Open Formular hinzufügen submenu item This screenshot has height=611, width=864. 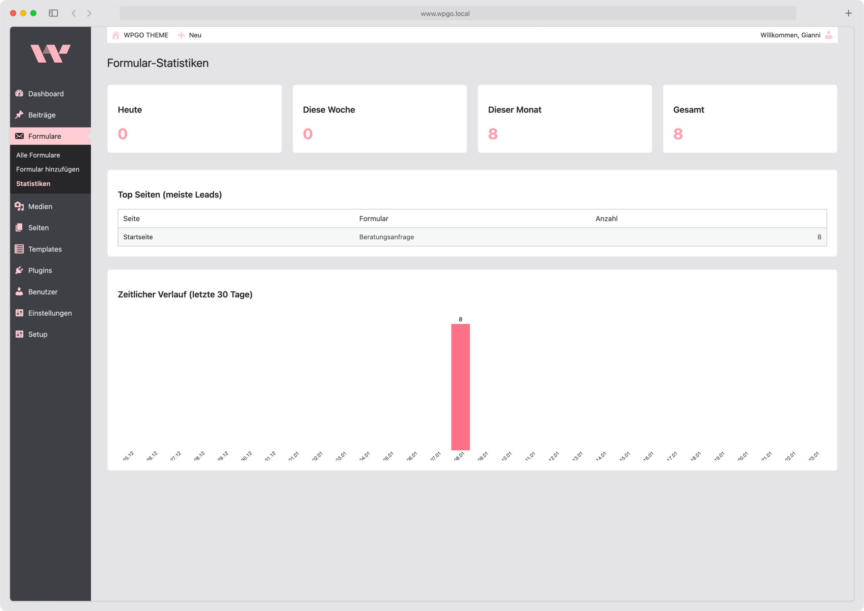48,169
